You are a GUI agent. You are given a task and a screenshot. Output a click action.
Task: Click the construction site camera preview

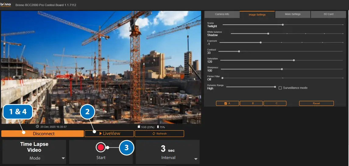[100, 61]
